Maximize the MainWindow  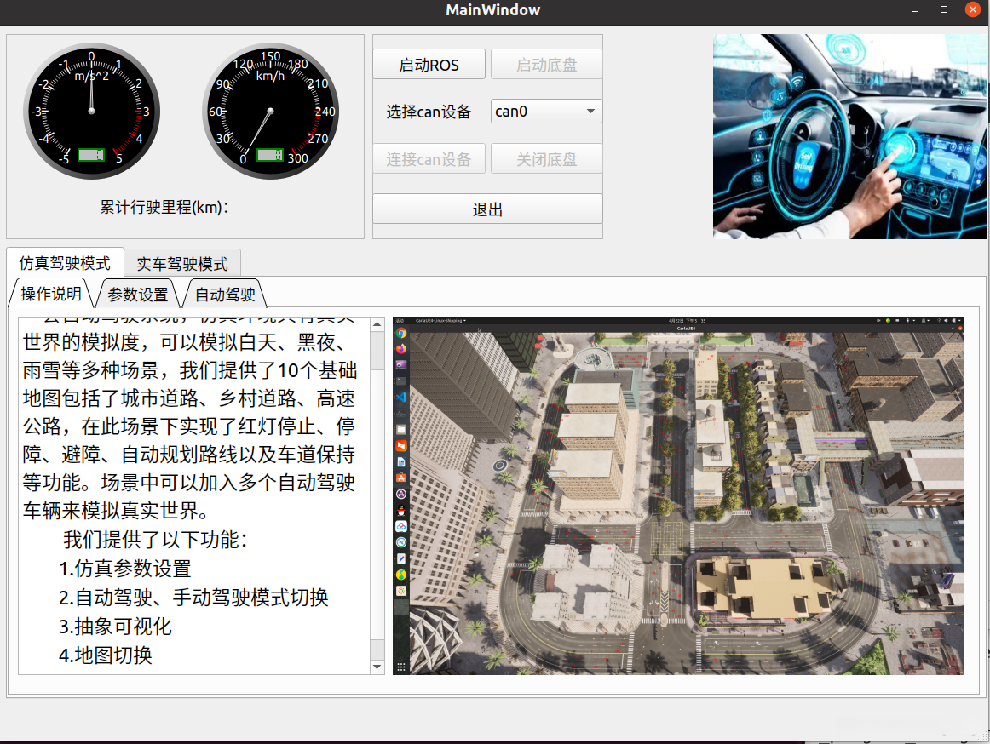944,9
